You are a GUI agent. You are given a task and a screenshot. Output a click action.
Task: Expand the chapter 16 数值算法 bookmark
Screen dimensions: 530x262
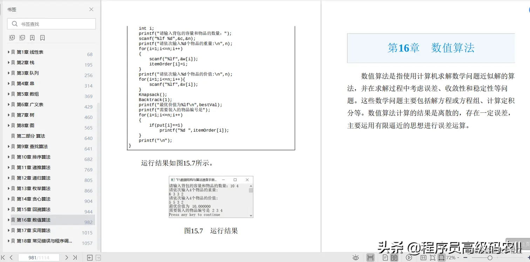(x=9, y=220)
